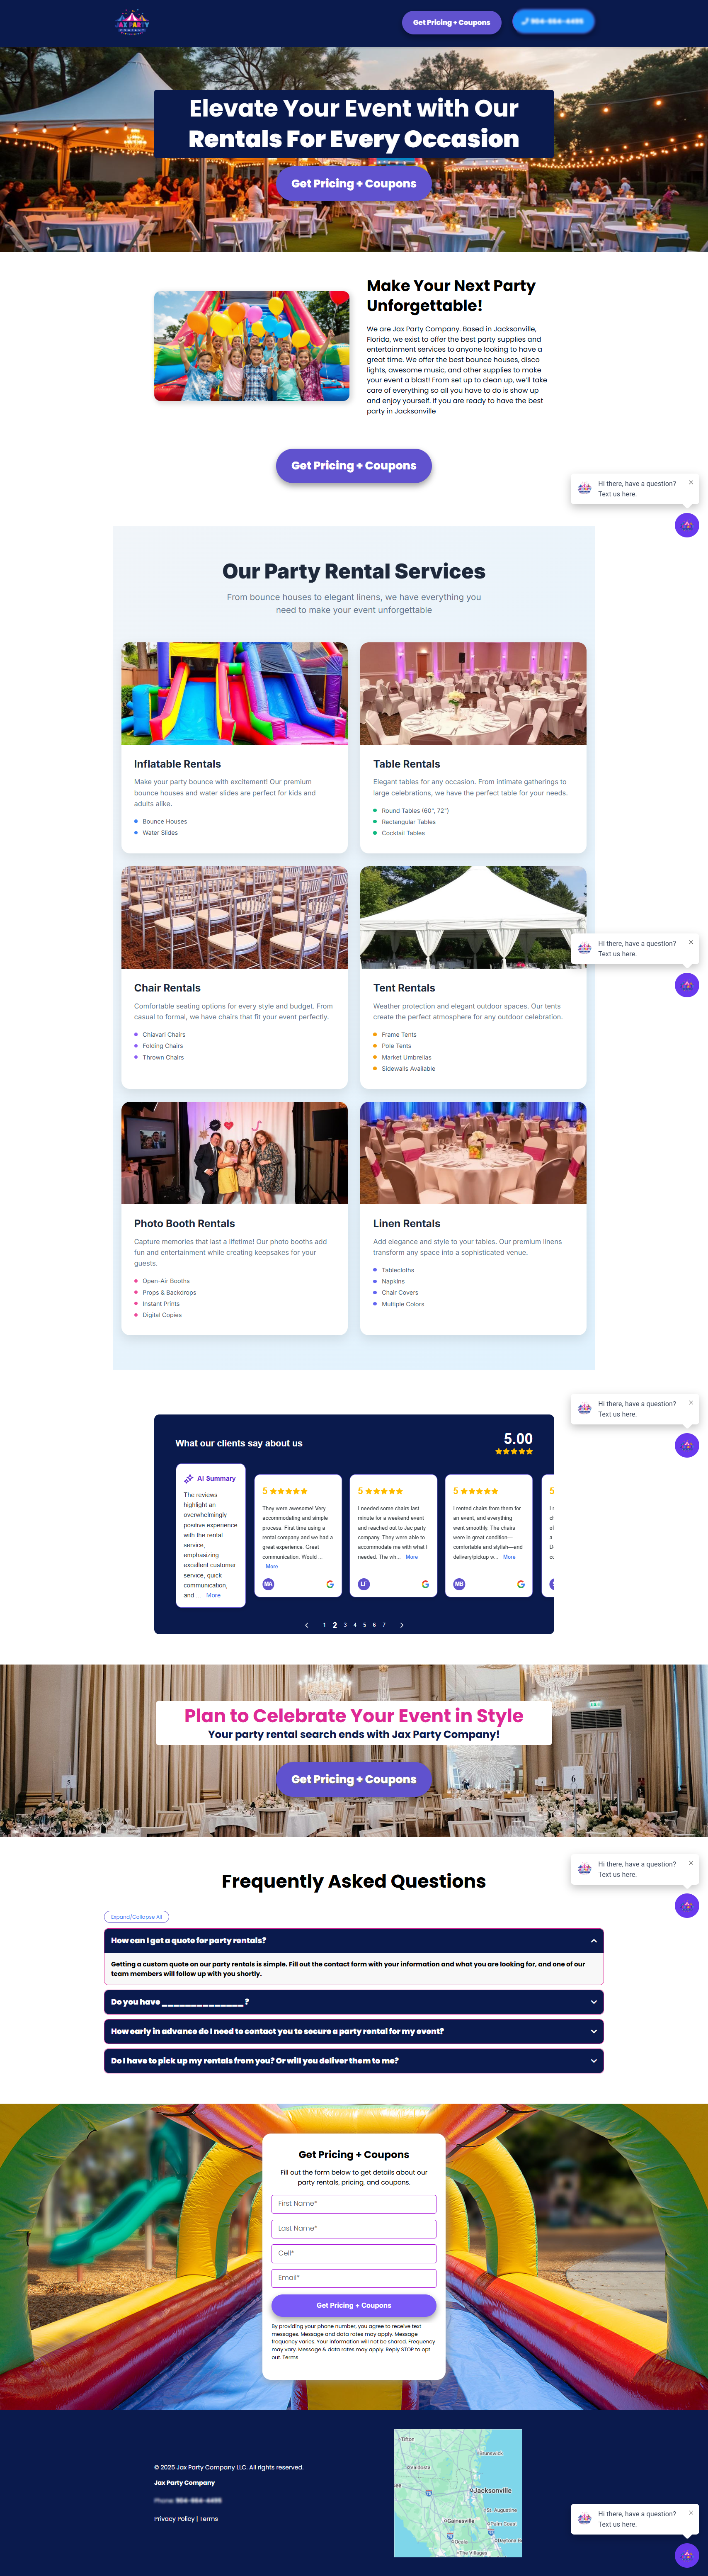Click the Jacksonville area map in the footer
Image resolution: width=708 pixels, height=2576 pixels.
458,2493
